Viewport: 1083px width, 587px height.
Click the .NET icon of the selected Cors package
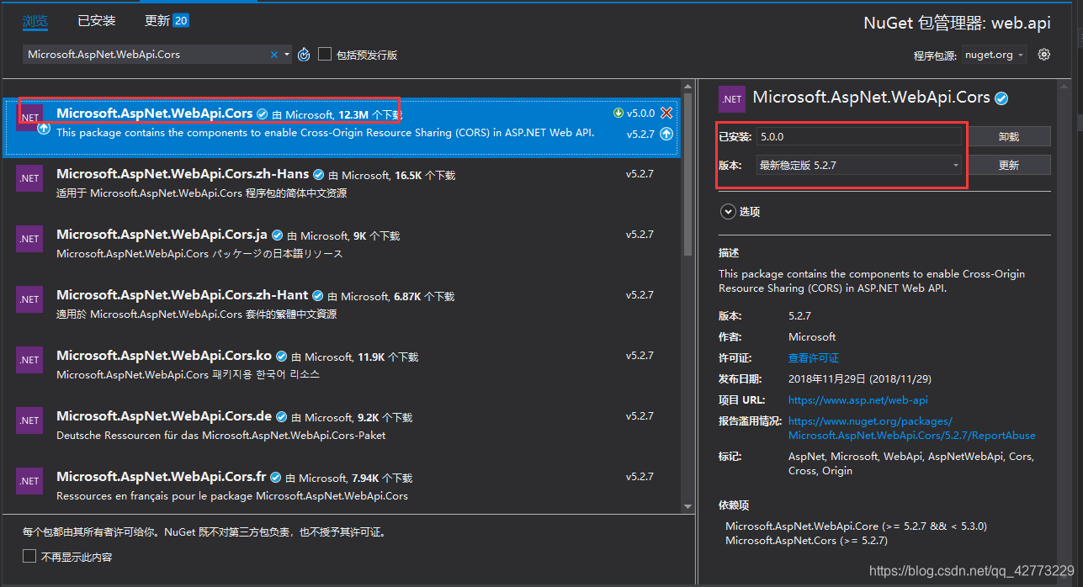pos(29,118)
